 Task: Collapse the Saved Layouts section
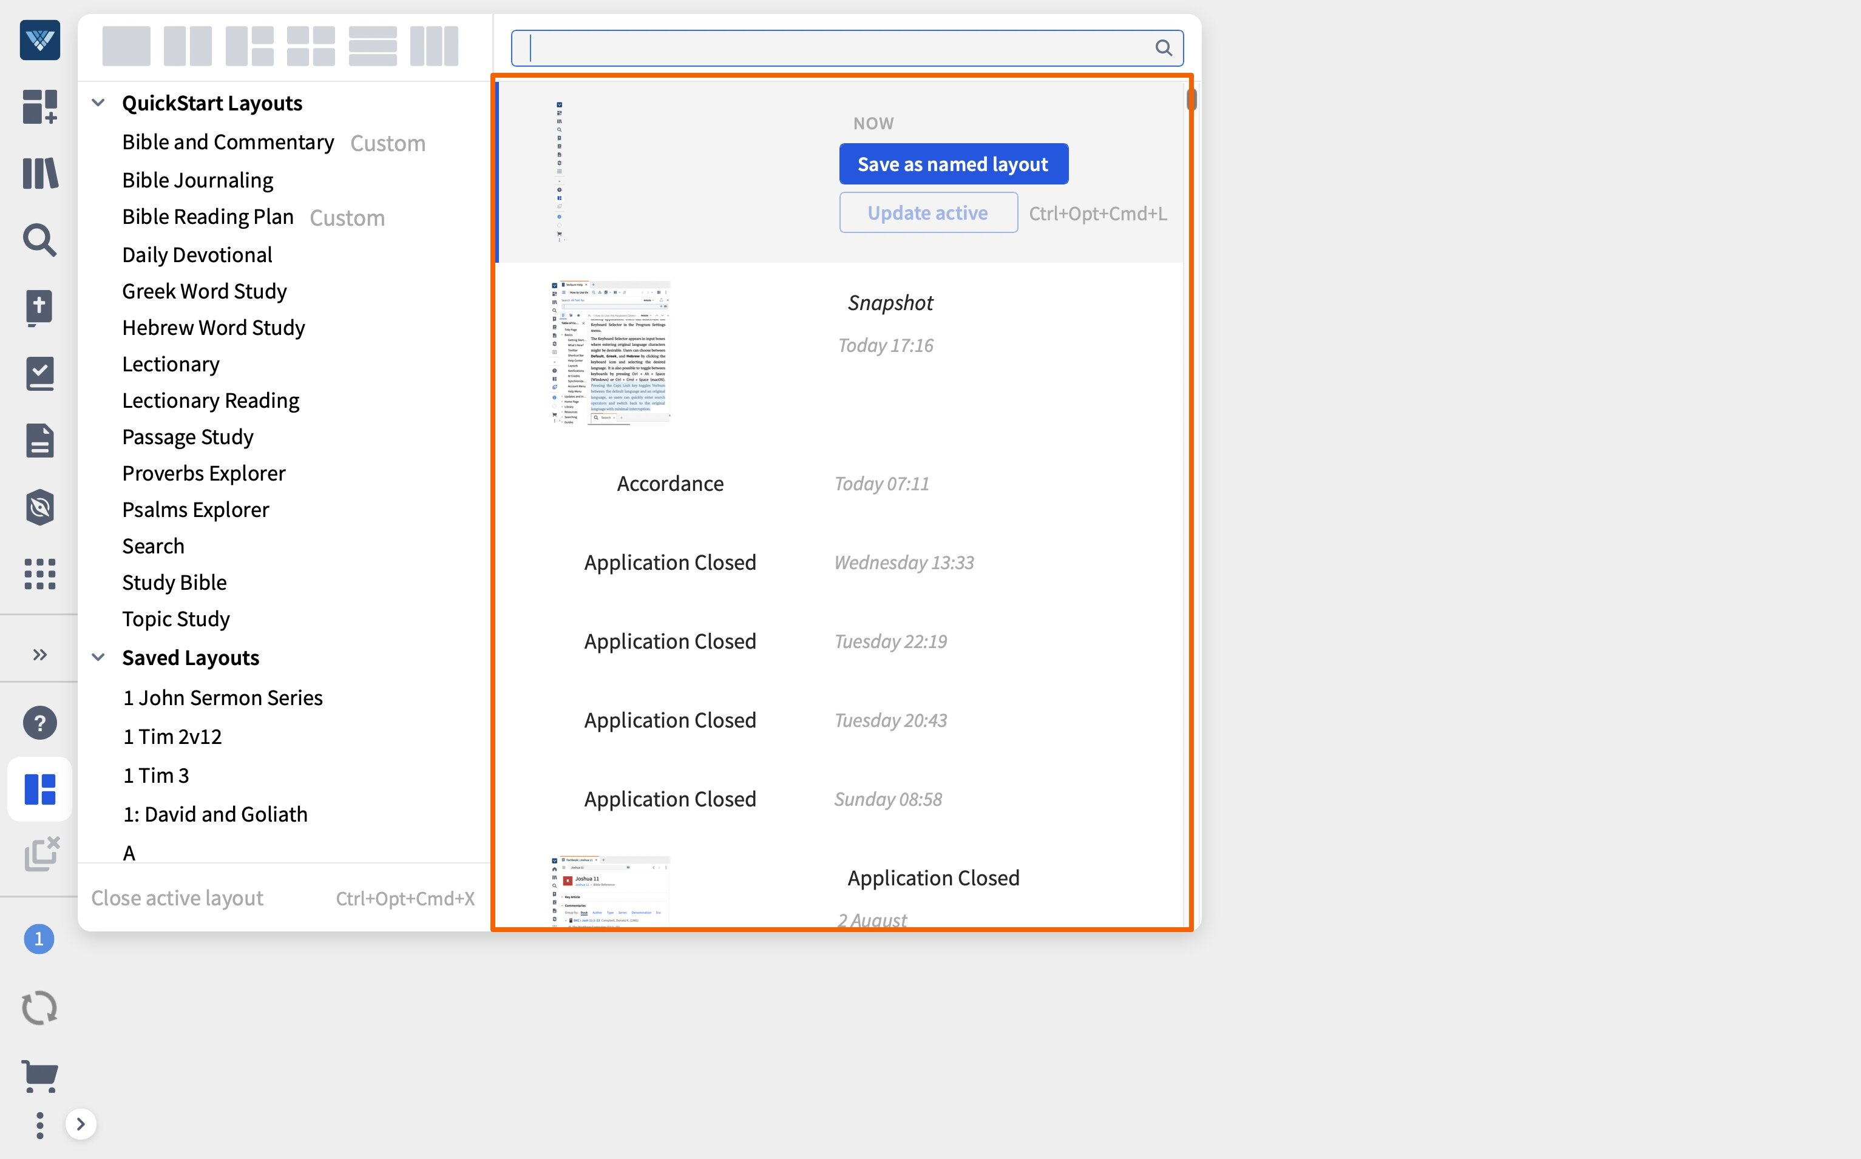[x=98, y=658]
